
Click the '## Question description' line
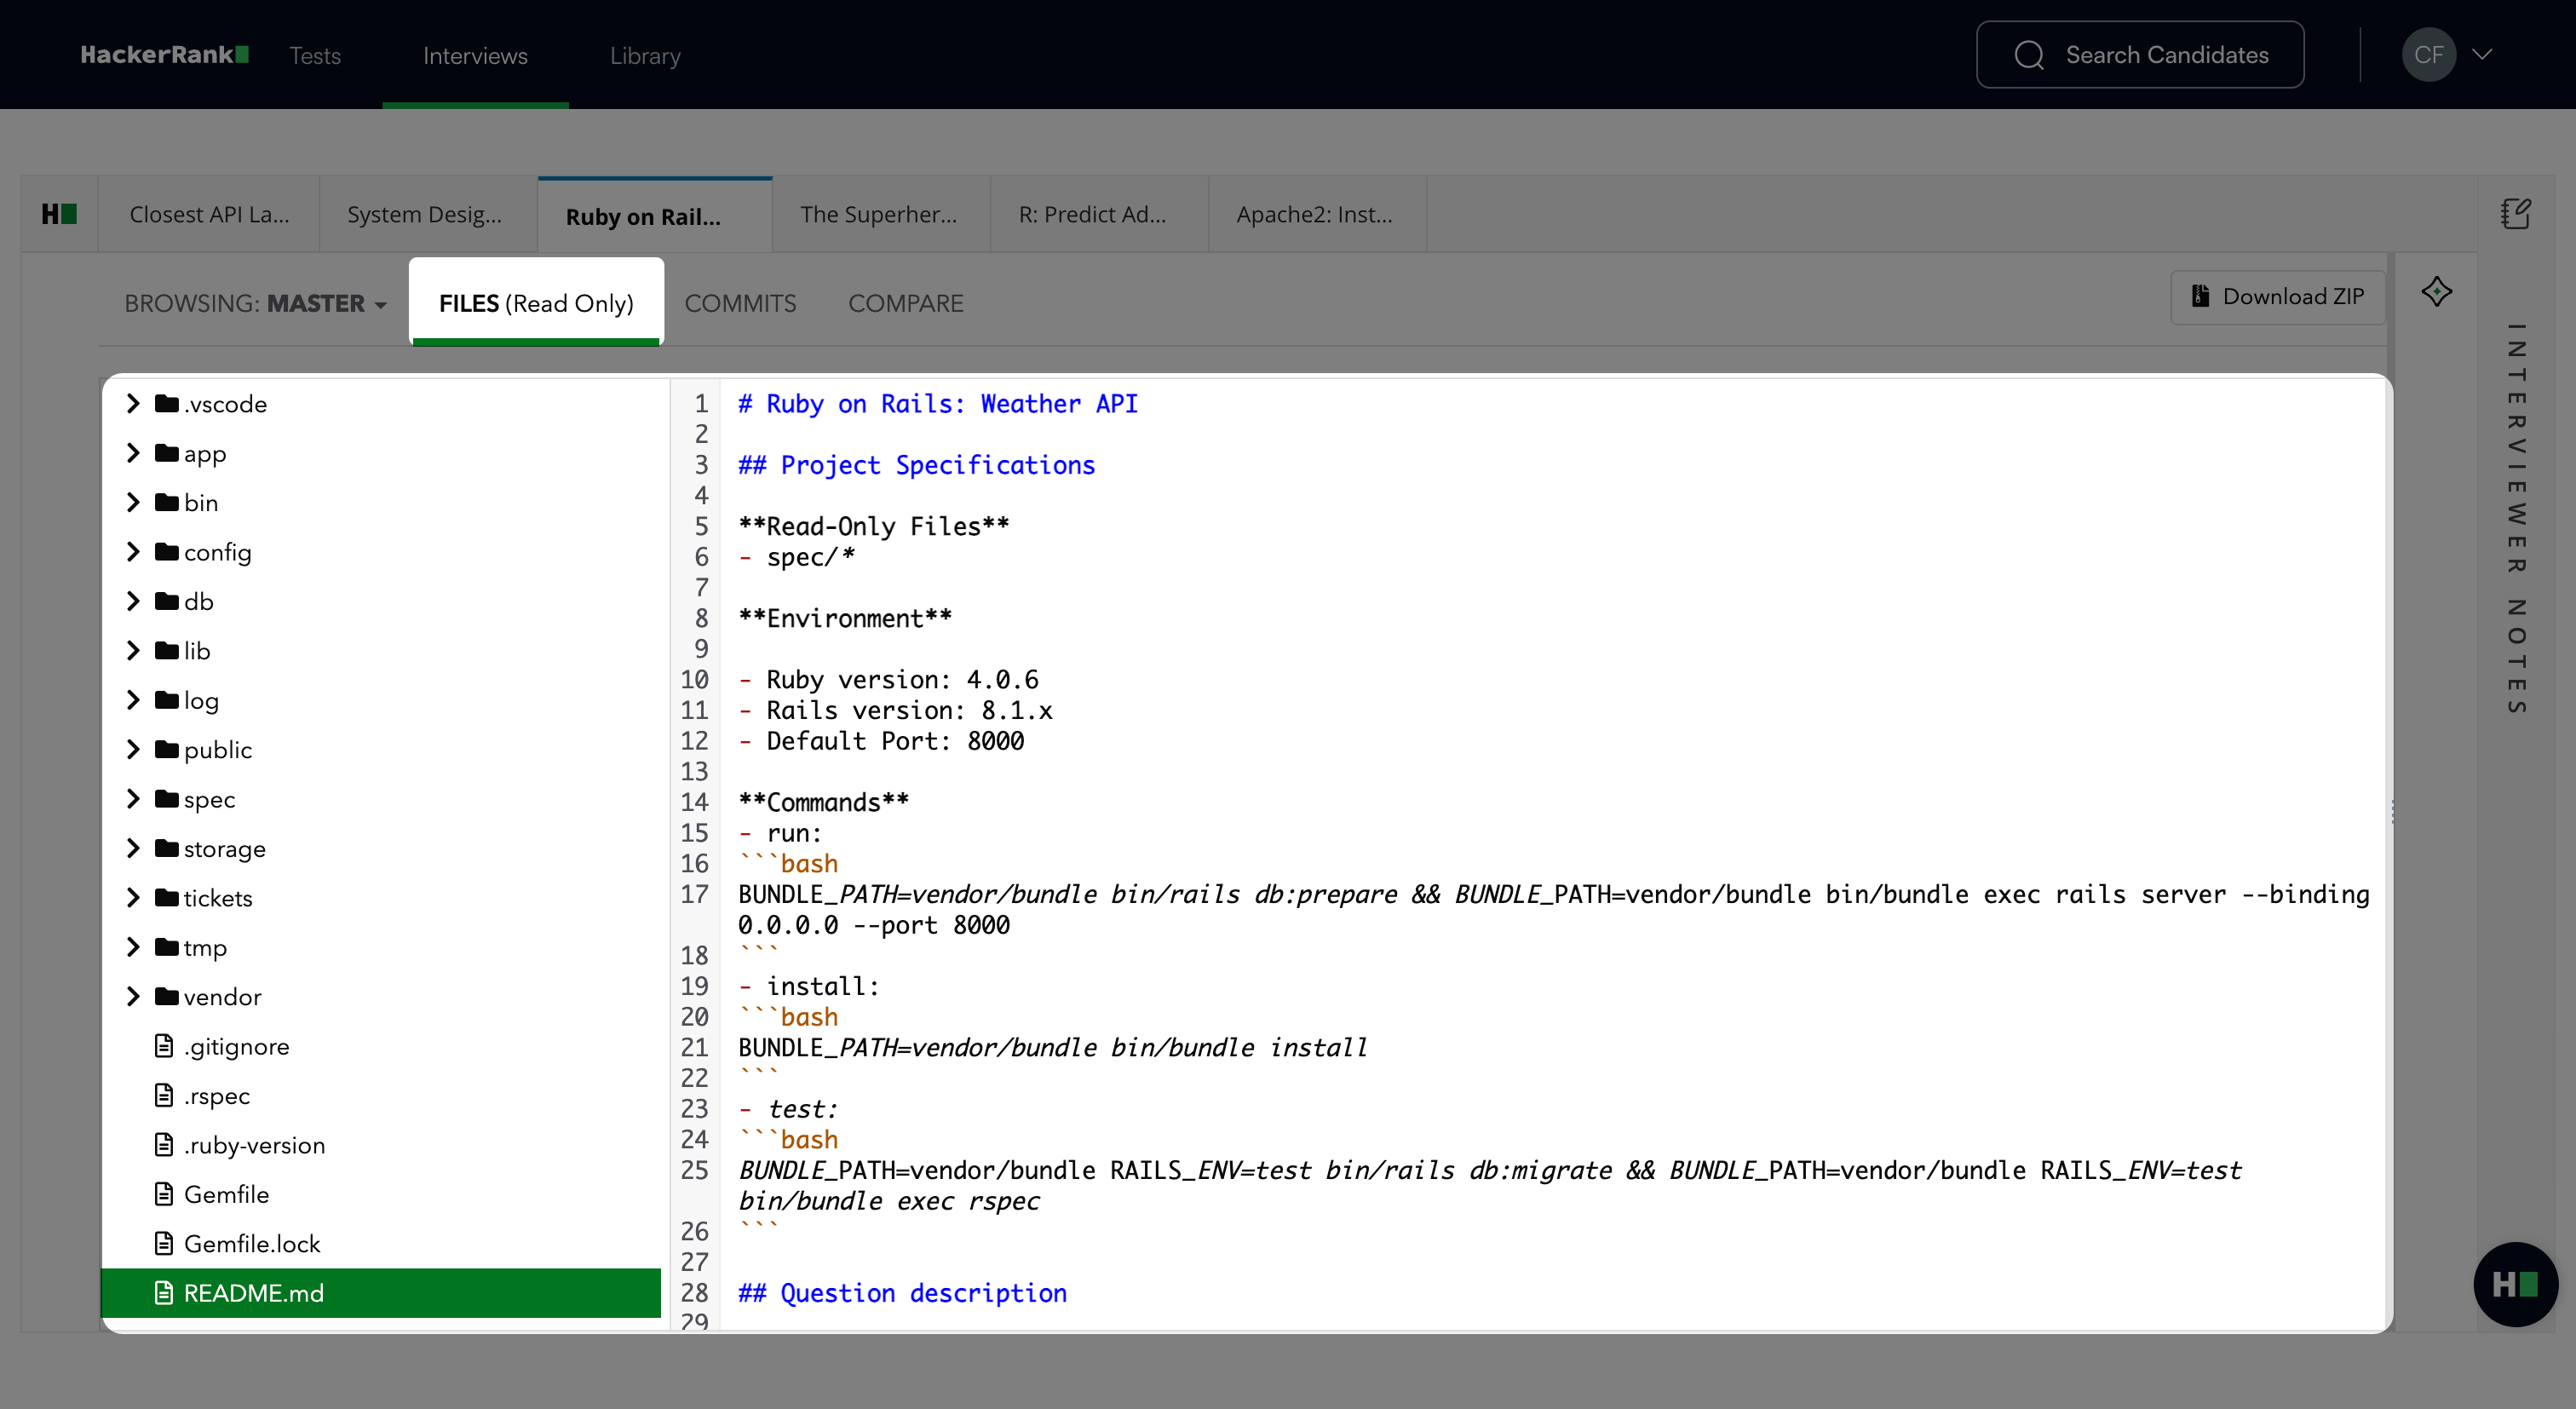902,1293
